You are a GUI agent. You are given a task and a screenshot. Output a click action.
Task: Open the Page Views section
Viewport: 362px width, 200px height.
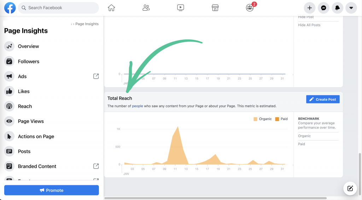[52, 121]
